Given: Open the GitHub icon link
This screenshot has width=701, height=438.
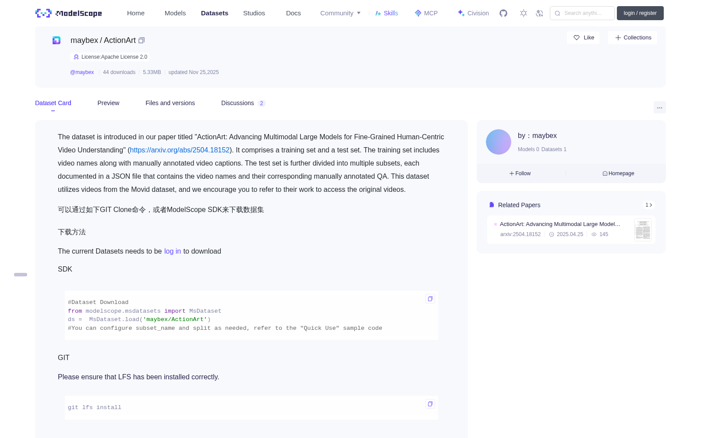Looking at the screenshot, I should [x=503, y=13].
